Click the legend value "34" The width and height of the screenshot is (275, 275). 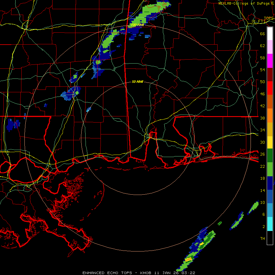(x=262, y=130)
